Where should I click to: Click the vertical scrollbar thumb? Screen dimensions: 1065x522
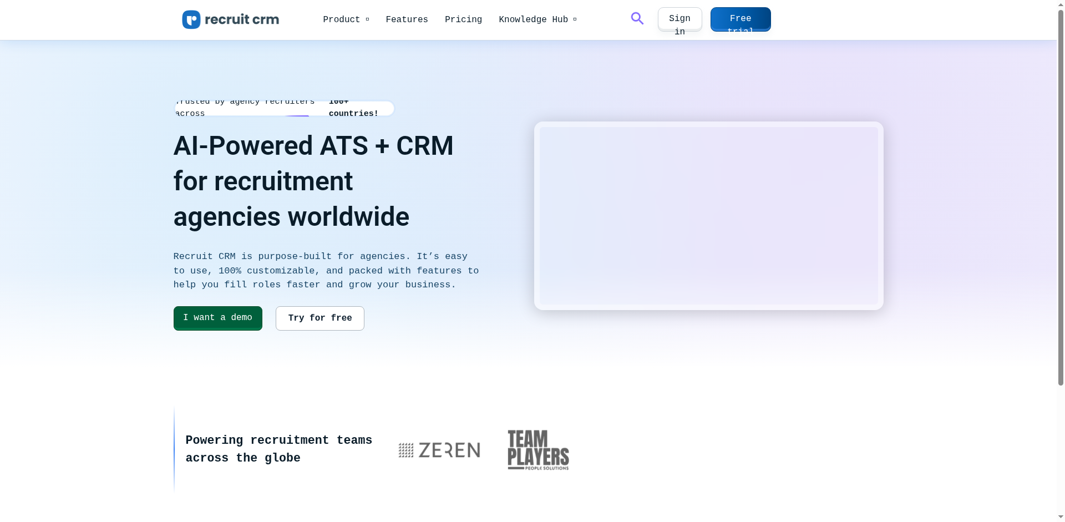coord(1061,194)
